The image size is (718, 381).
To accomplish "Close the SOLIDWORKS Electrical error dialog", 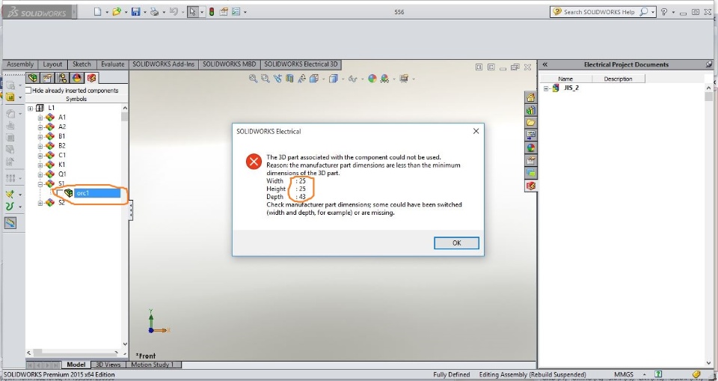I will pos(476,131).
